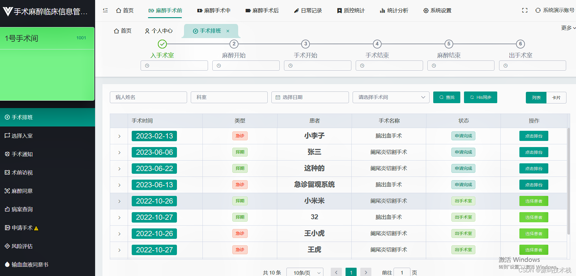Click 选择患者 for 小米米
The width and height of the screenshot is (576, 276).
tap(534, 201)
